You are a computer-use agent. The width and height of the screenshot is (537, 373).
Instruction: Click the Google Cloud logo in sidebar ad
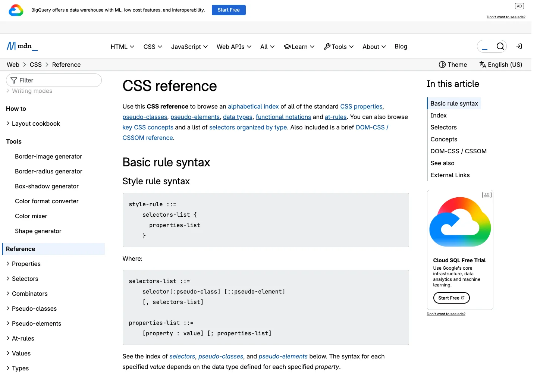click(x=460, y=222)
